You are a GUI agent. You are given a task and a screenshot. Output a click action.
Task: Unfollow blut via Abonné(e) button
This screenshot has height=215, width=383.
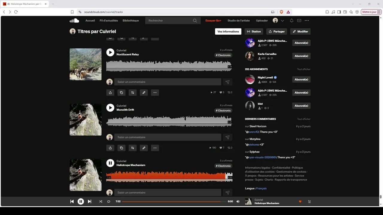coord(301,106)
